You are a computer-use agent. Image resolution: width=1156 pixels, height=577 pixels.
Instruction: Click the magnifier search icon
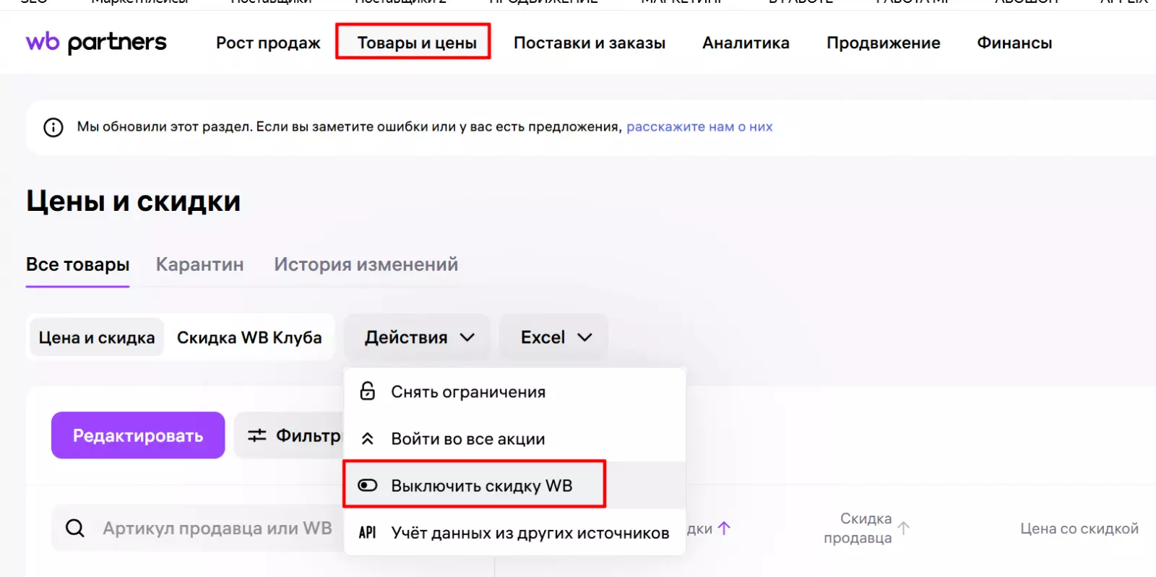[x=75, y=528]
